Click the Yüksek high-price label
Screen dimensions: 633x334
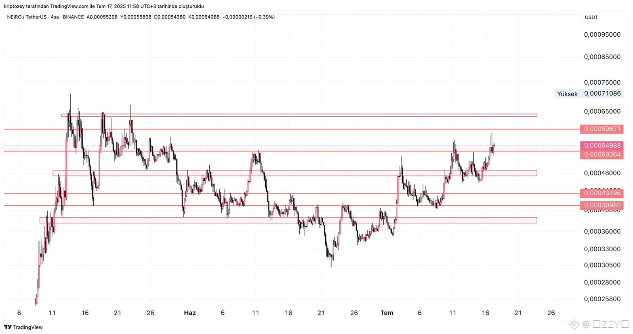(567, 94)
